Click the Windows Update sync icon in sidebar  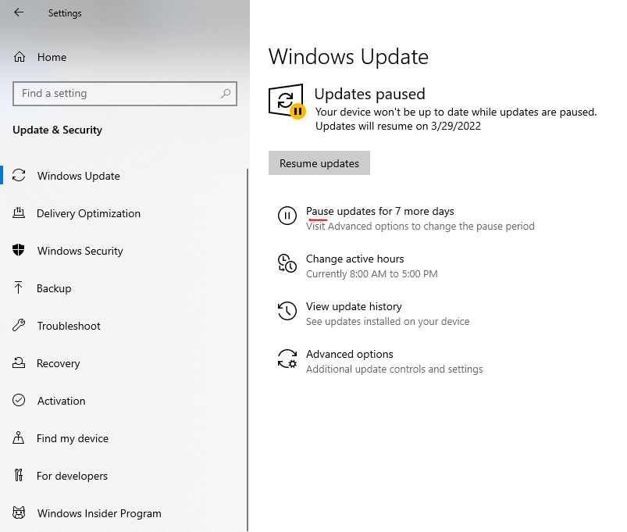coord(19,176)
